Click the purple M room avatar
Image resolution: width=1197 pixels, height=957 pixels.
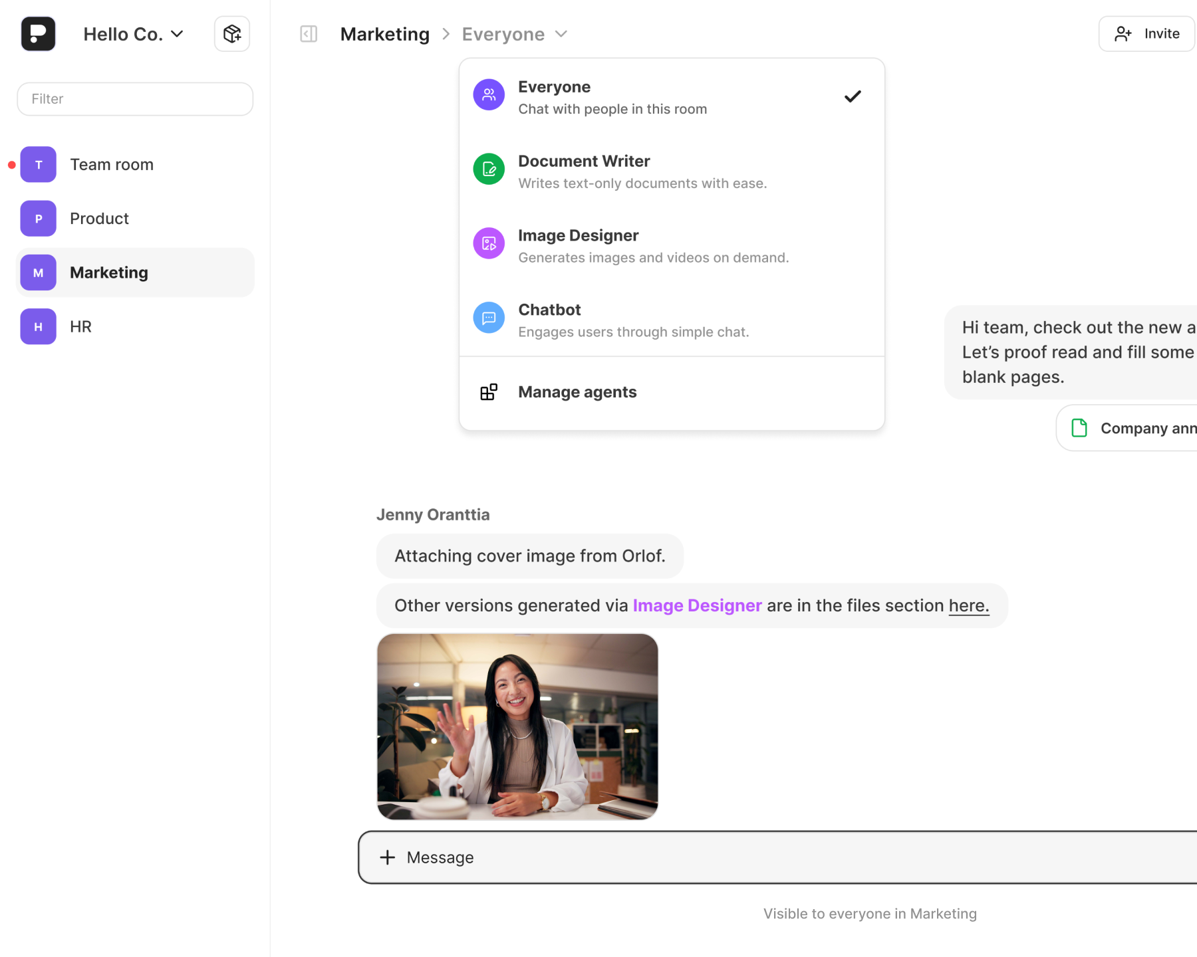click(x=38, y=272)
